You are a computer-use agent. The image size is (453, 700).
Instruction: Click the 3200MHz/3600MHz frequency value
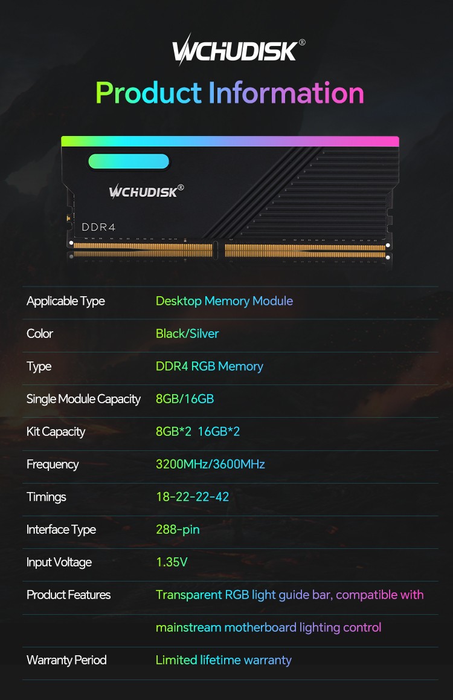point(210,464)
